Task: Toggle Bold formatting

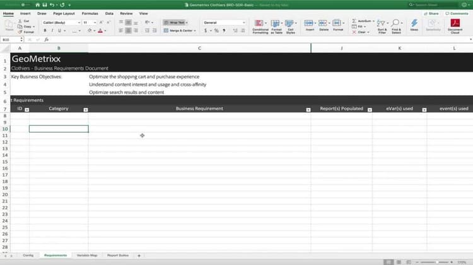Action: 45,31
